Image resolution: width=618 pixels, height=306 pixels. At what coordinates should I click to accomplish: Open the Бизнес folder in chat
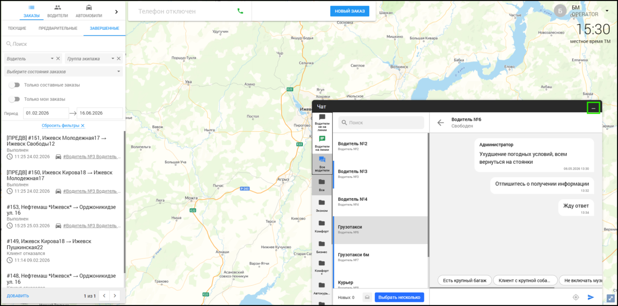pos(322,247)
